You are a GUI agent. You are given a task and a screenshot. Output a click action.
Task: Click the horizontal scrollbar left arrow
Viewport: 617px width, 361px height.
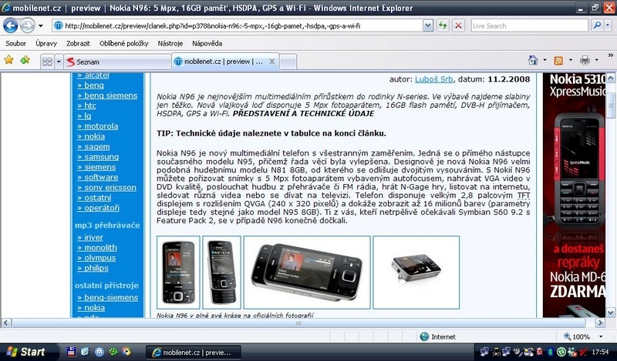click(x=5, y=323)
